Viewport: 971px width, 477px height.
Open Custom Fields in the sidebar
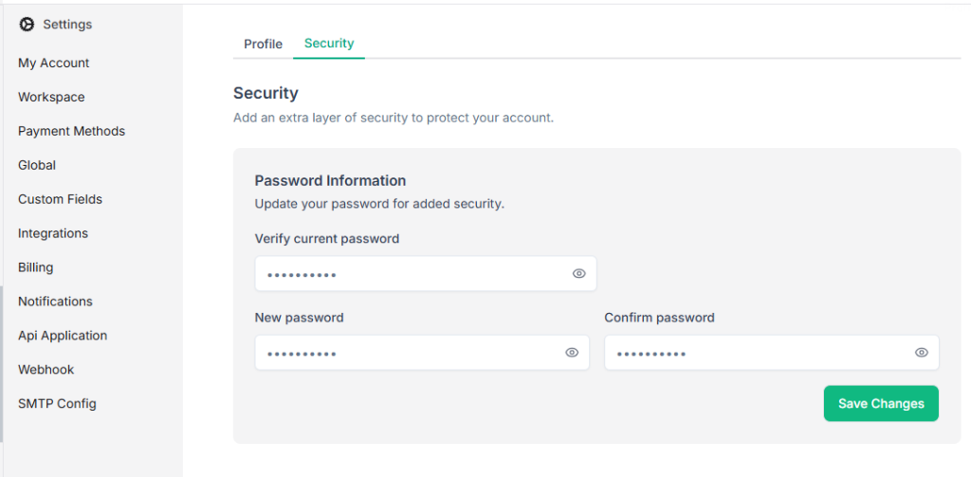(x=60, y=200)
